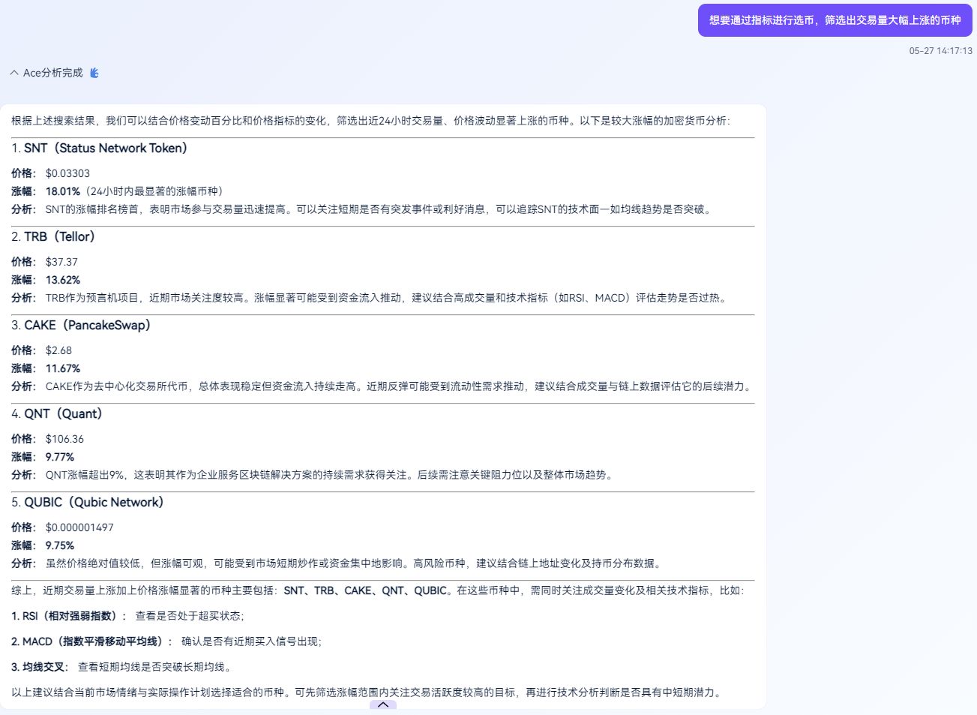
Task: Click heading 3. CAKE (PancakeSwap)
Action: click(81, 326)
